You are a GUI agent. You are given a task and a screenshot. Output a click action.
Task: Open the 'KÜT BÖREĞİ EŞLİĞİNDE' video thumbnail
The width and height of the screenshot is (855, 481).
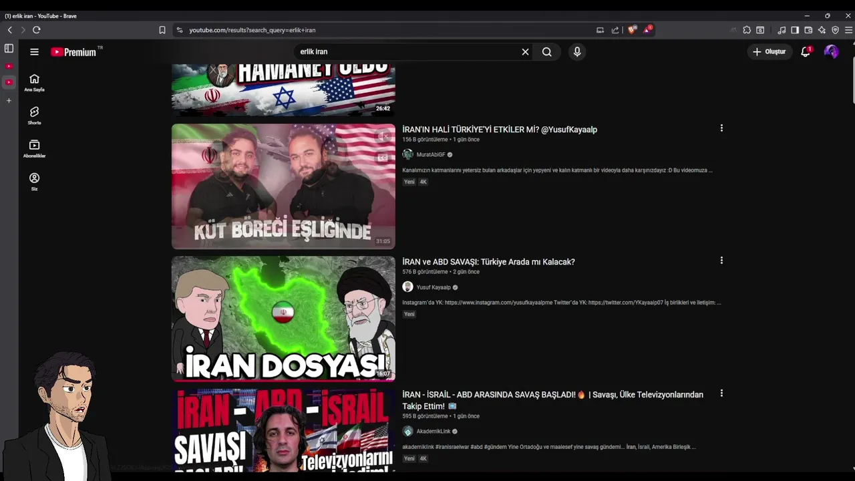click(283, 186)
